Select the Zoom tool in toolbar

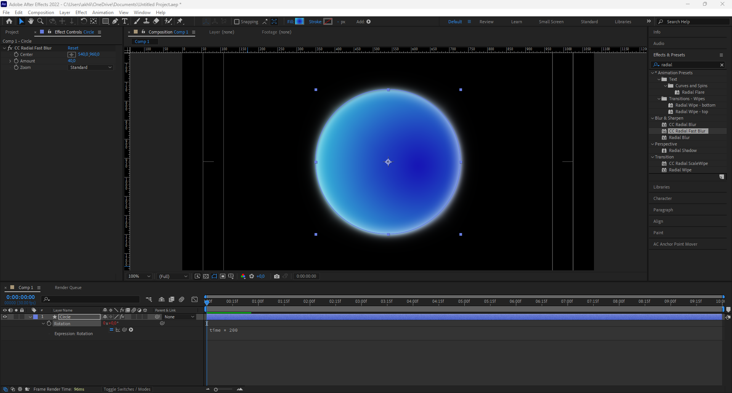point(40,21)
